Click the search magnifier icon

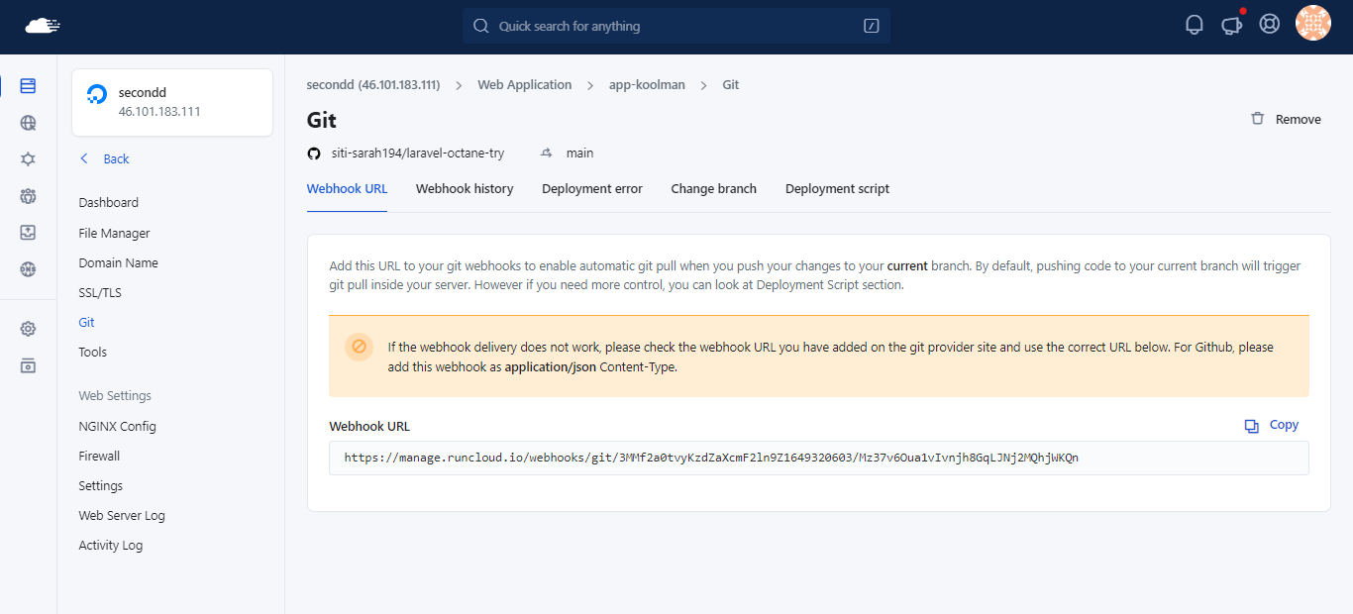481,26
